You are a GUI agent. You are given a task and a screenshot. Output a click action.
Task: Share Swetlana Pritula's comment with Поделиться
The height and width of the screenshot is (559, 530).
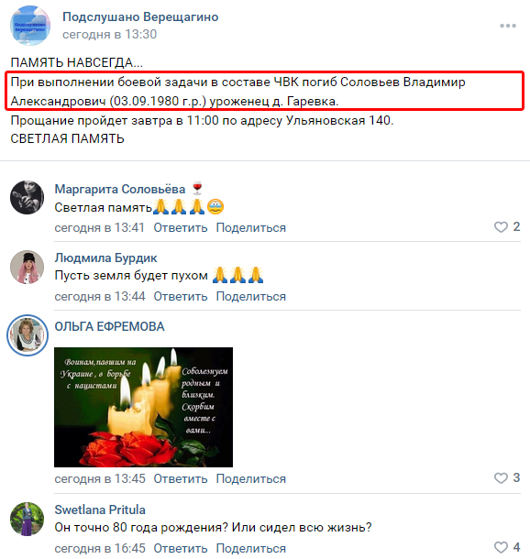pyautogui.click(x=251, y=548)
